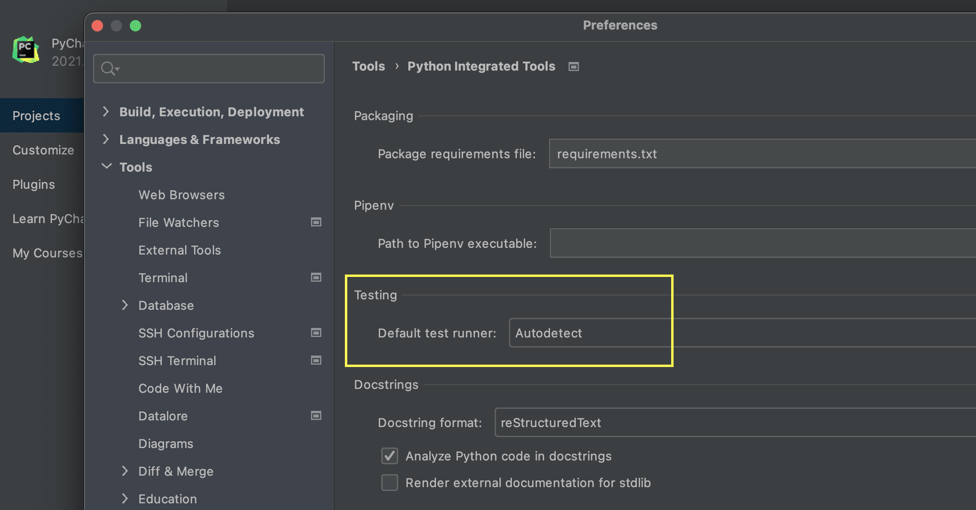Open My Courses tab in Welcome window
Viewport: 976px width, 510px height.
click(42, 253)
